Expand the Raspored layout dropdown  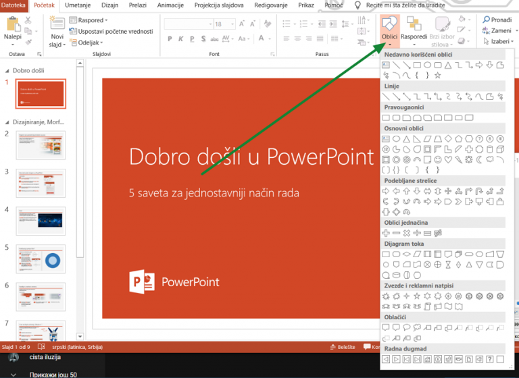click(x=91, y=20)
